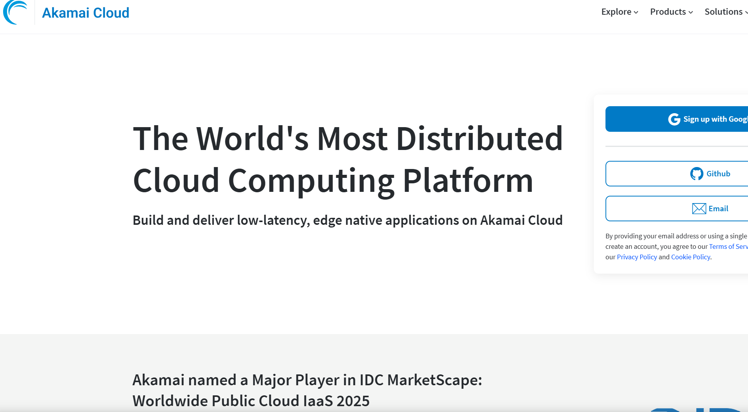Visit the Cookie Policy link

[x=690, y=257]
